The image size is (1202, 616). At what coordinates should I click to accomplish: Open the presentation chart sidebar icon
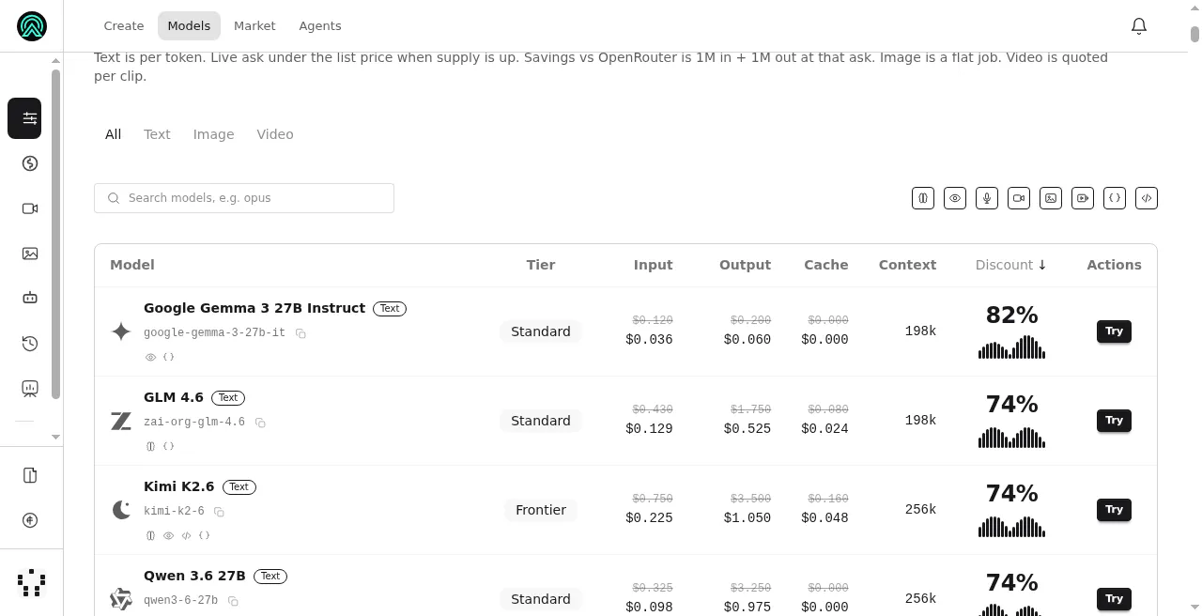click(x=30, y=389)
